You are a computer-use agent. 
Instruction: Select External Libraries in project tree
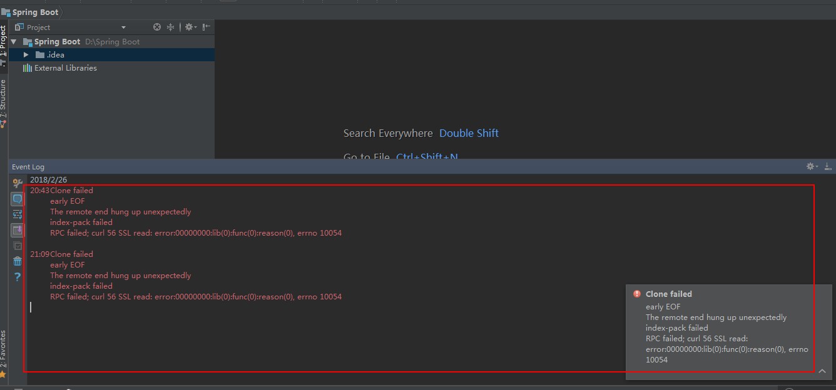coord(65,67)
